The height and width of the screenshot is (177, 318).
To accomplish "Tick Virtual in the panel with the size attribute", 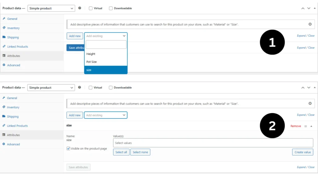I will tap(90, 88).
